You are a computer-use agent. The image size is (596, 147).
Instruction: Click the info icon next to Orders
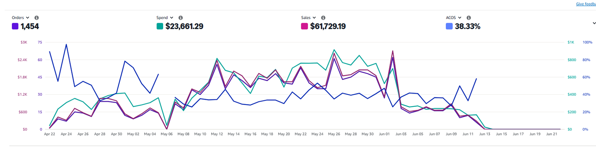37,18
